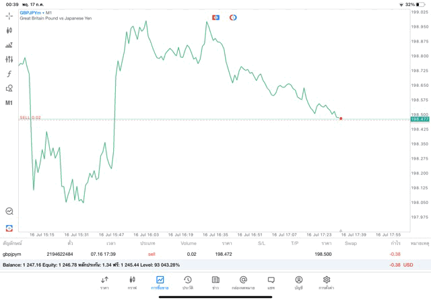Viewport: 431px width, 301px height.
Task: Open the การตั้งค่า settings tab
Action: click(x=326, y=282)
